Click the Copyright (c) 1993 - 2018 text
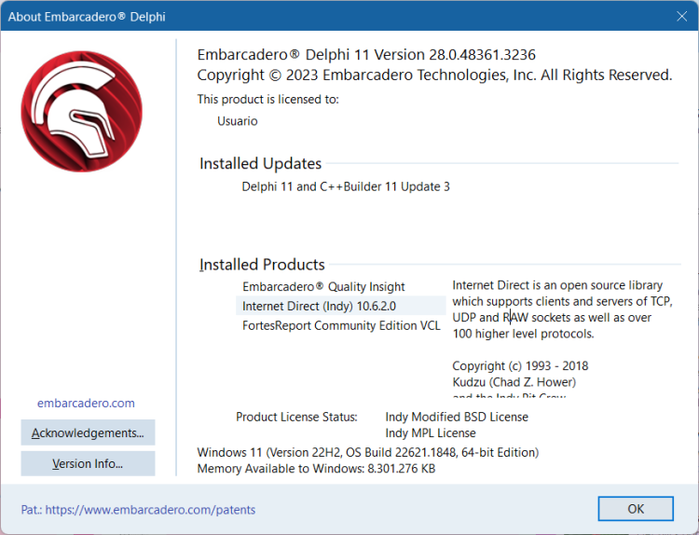Viewport: 699px width, 535px height. point(520,366)
